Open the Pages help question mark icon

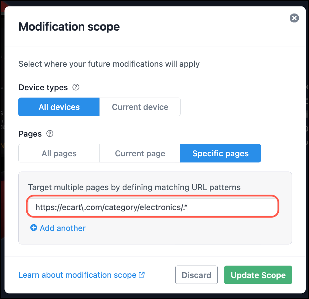[x=50, y=134]
